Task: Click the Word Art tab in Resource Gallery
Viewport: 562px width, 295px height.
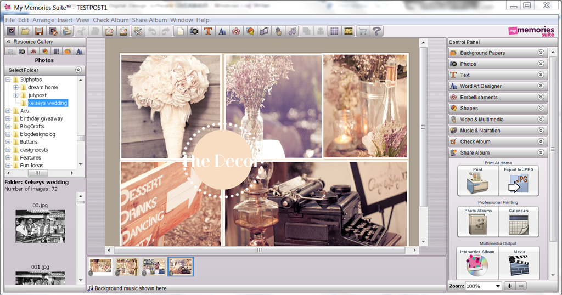Action: tap(79, 52)
